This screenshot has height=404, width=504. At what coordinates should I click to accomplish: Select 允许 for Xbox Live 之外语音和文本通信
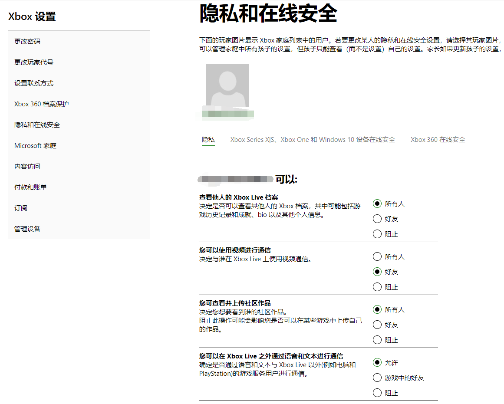(377, 362)
